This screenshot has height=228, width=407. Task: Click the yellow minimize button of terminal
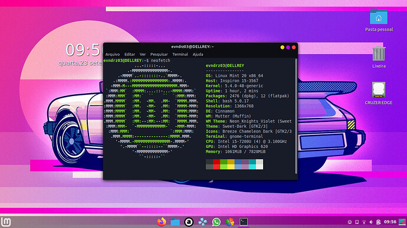[283, 47]
